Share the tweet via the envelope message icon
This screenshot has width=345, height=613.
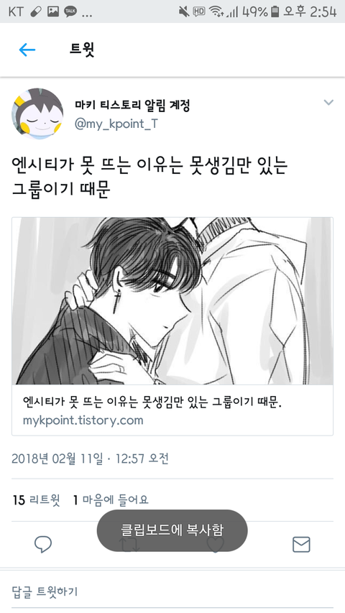click(x=301, y=544)
